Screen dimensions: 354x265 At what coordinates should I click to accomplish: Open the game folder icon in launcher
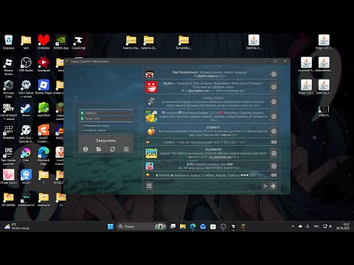[99, 149]
